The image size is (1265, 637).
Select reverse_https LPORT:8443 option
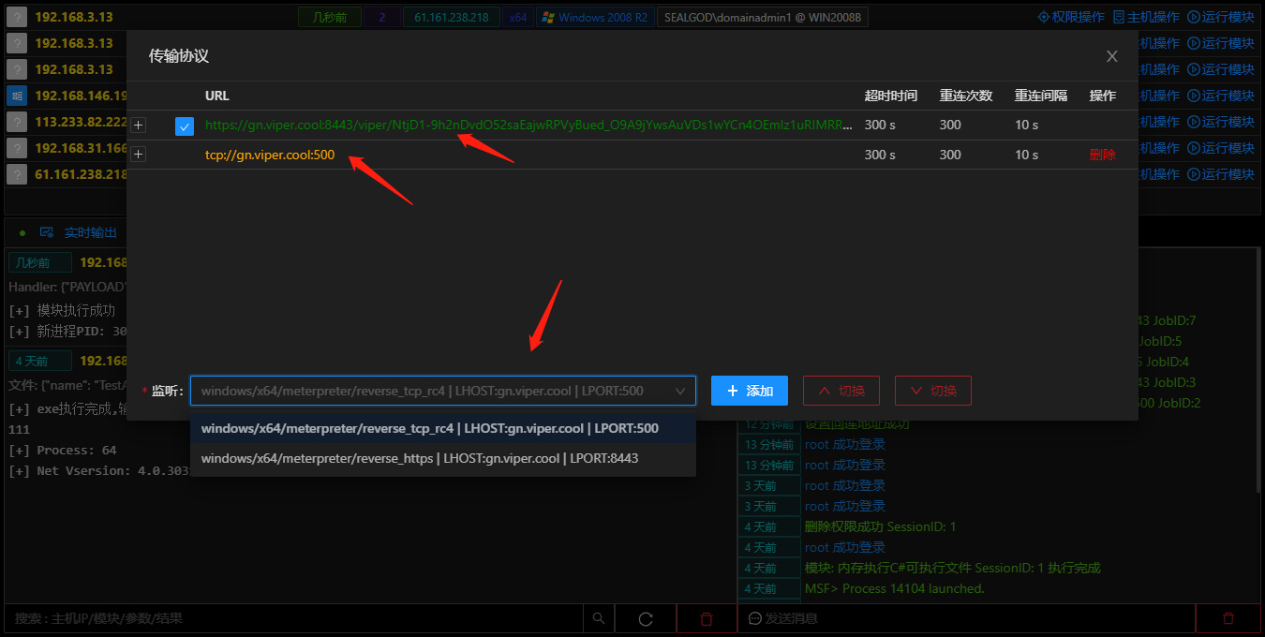coord(443,458)
